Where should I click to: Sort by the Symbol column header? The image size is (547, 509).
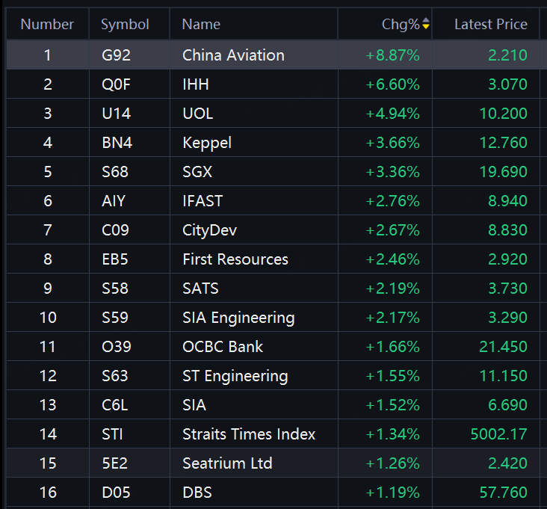click(125, 25)
